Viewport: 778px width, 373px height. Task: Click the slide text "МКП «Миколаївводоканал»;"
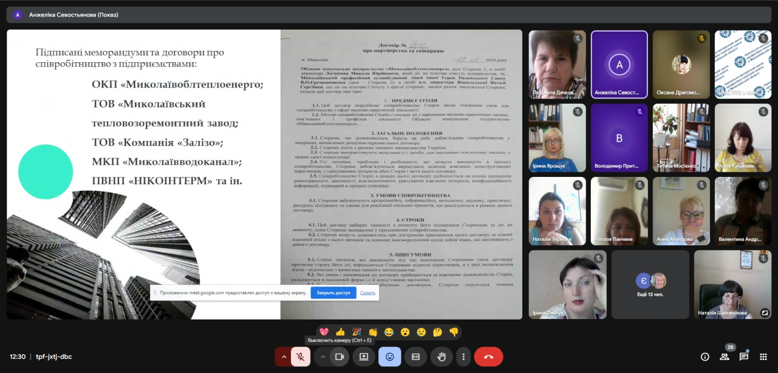(x=167, y=162)
